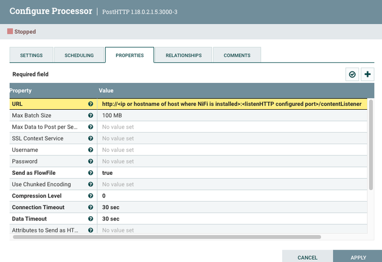Screen dimensions: 382x262
Task: Show help for SSL Context Service
Action: tap(91, 138)
